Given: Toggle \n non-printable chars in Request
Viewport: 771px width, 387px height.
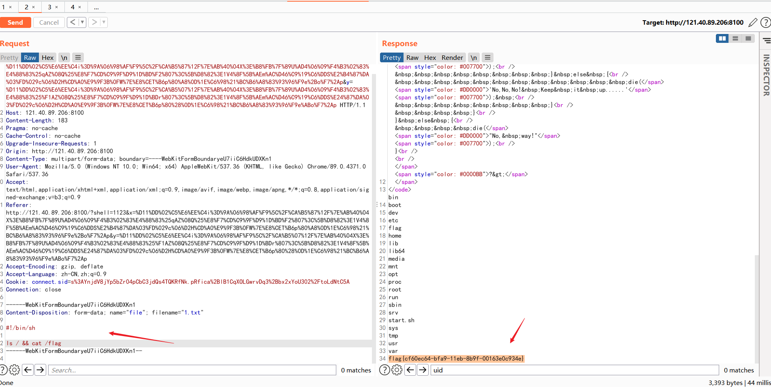Looking at the screenshot, I should click(64, 57).
